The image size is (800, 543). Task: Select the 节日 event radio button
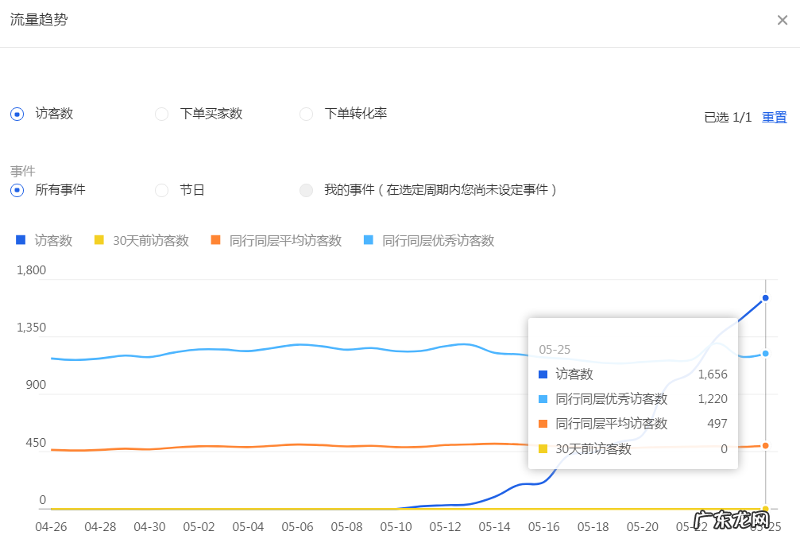(x=161, y=190)
